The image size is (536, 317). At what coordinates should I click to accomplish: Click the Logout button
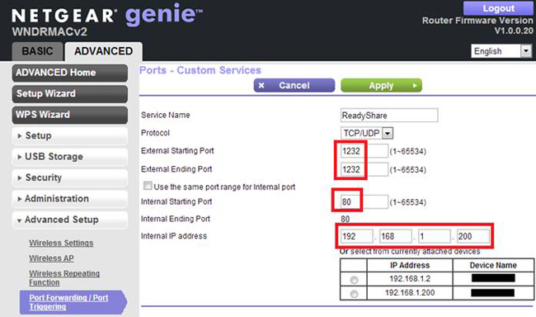(x=498, y=8)
